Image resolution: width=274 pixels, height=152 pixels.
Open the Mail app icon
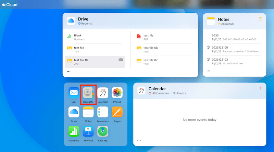(74, 93)
